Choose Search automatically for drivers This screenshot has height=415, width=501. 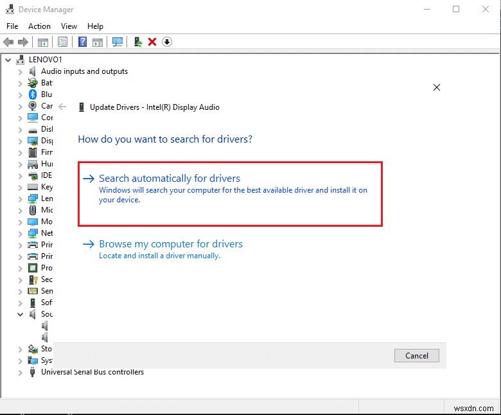pyautogui.click(x=230, y=194)
